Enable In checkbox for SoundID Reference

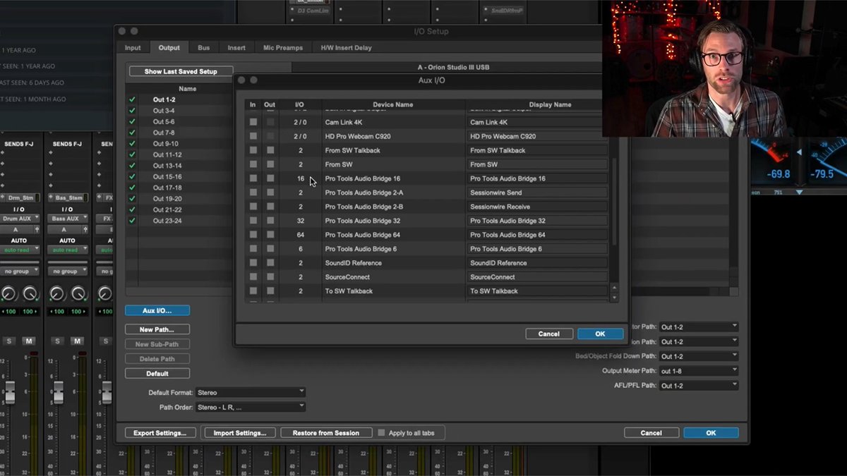click(x=253, y=263)
